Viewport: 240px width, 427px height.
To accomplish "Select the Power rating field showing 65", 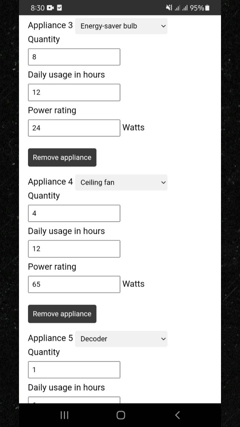I will 74,284.
